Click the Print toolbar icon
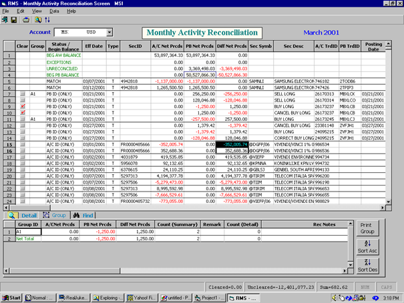404x303 pixels. pyautogui.click(x=26, y=20)
